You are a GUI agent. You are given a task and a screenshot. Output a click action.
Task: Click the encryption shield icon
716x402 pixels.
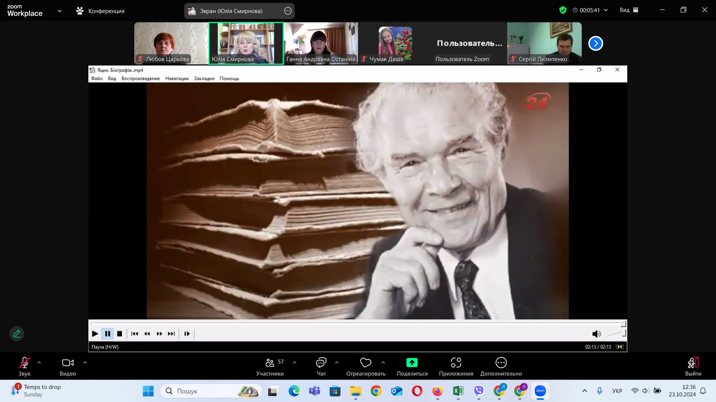pos(563,10)
